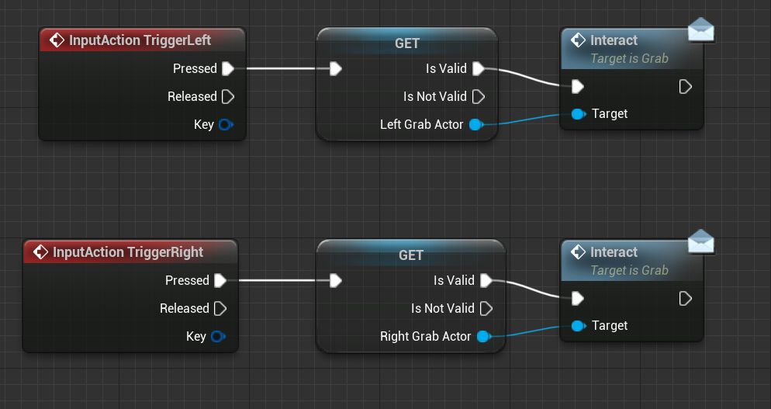Click Is Not Valid pin on top GET node
Image resolution: width=771 pixels, height=409 pixels.
479,97
